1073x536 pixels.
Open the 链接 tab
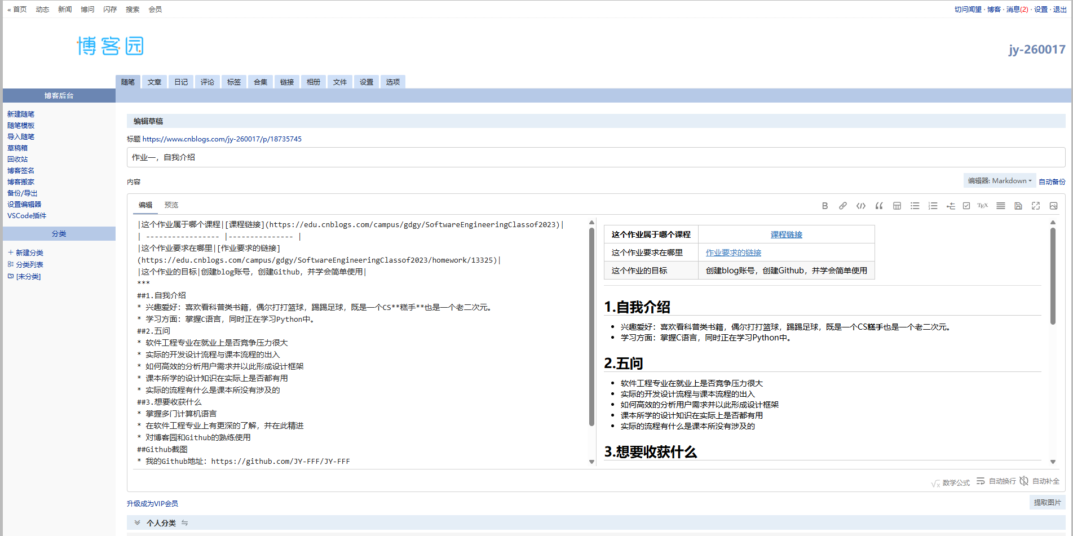pyautogui.click(x=287, y=82)
